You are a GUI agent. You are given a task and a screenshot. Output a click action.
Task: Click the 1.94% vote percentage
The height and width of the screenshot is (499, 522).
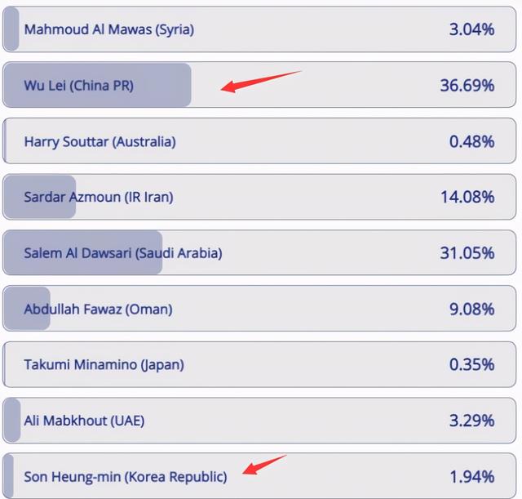[x=471, y=476]
